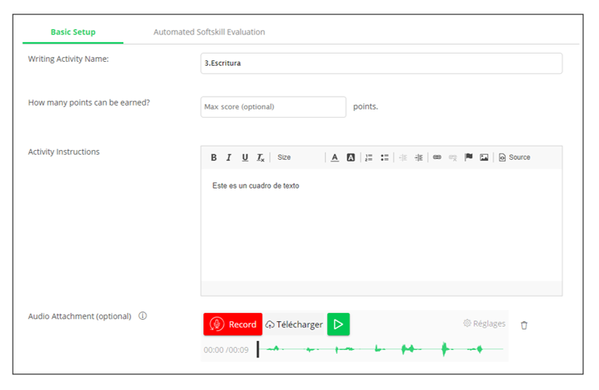599x390 pixels.
Task: Show info for Audio Attachment
Action: 143,316
